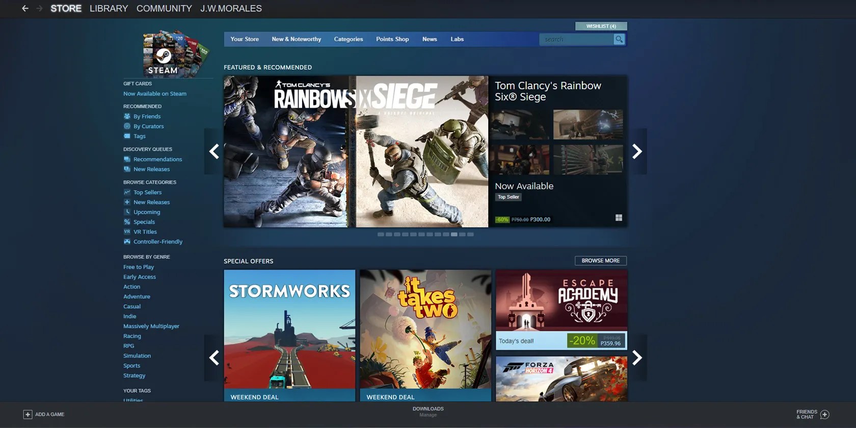
Task: Browse the Strategy genre
Action: 134,376
